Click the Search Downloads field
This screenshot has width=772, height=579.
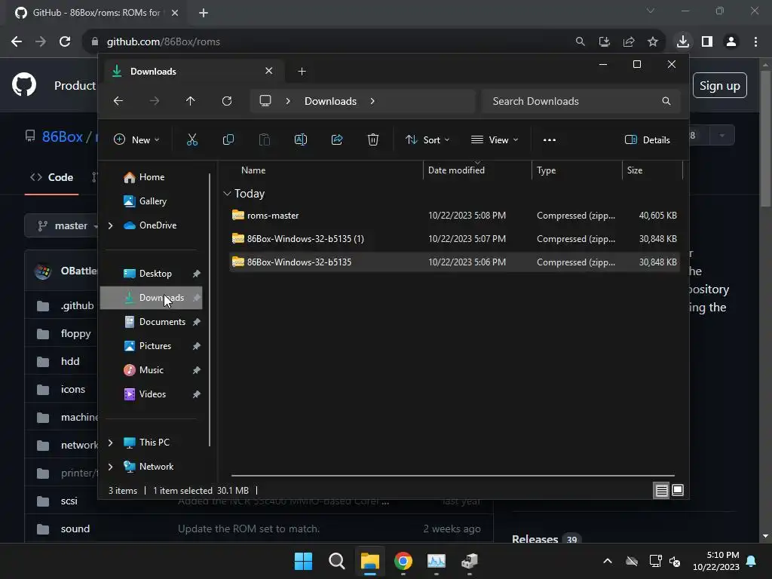pos(581,101)
